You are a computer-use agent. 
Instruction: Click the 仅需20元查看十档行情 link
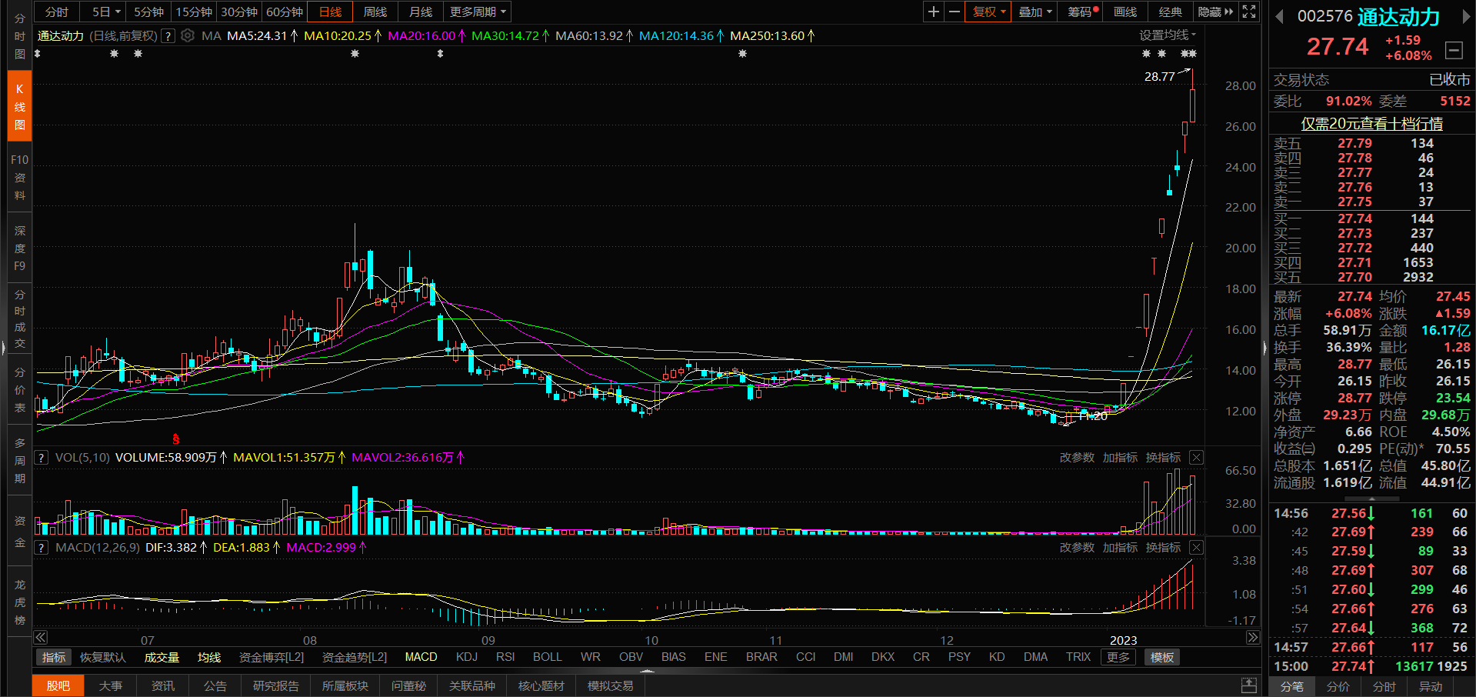(x=1371, y=123)
